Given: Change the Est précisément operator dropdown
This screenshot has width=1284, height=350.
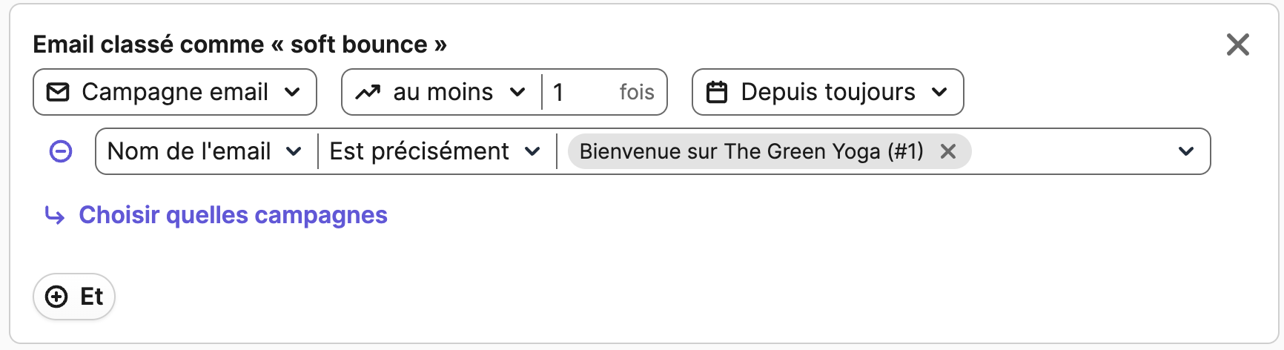Looking at the screenshot, I should click(x=437, y=151).
